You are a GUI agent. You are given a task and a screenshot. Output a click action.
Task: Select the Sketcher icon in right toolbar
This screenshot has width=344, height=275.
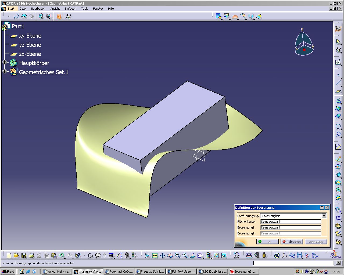coord(338,62)
